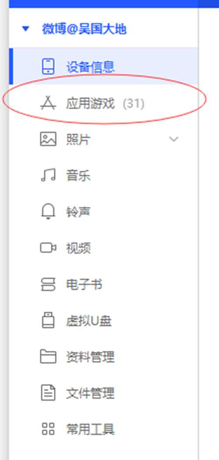This screenshot has width=219, height=460.
Task: Select the 设备信息 menu item
Action: (104, 66)
